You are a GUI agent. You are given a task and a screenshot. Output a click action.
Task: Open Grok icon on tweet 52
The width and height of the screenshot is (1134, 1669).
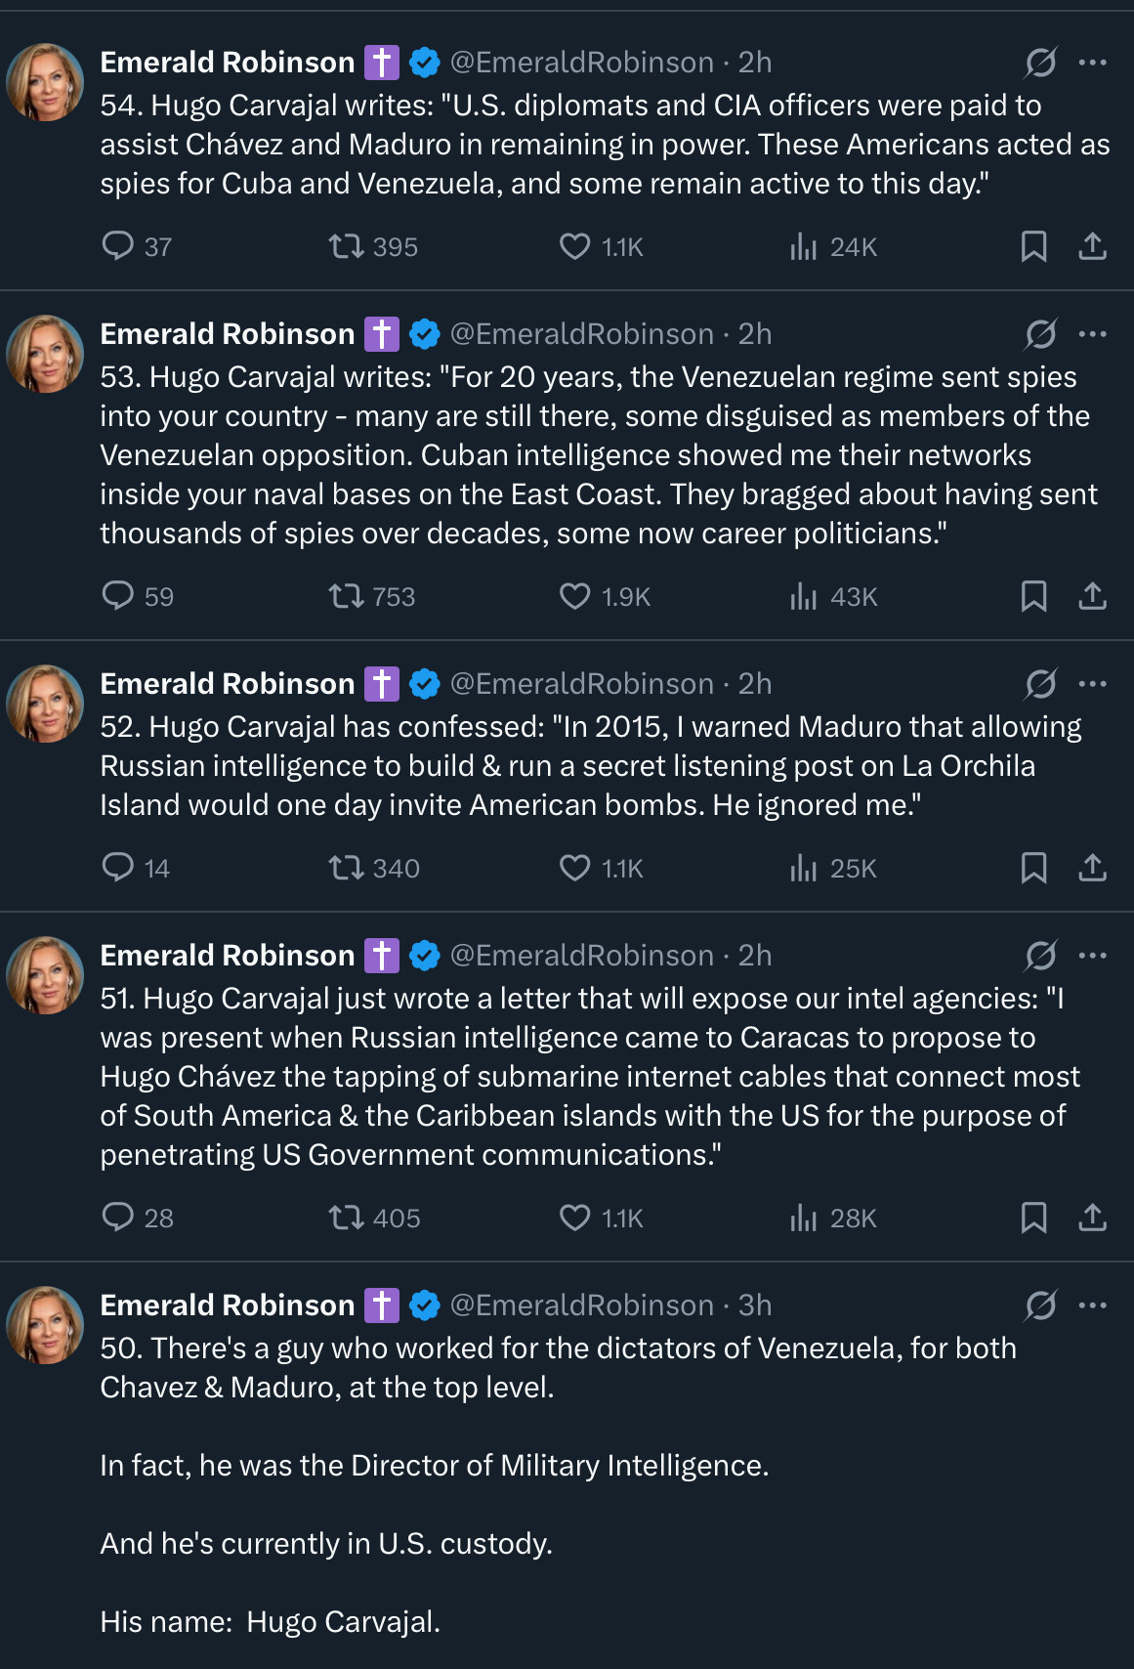click(x=1040, y=684)
